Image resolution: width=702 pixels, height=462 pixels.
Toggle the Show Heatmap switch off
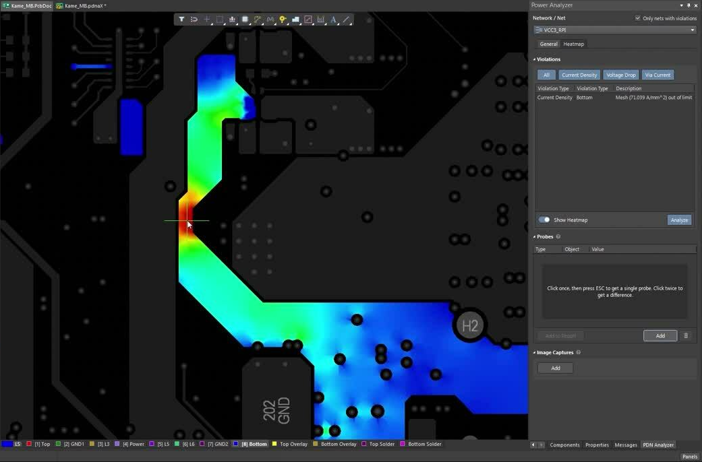point(544,220)
